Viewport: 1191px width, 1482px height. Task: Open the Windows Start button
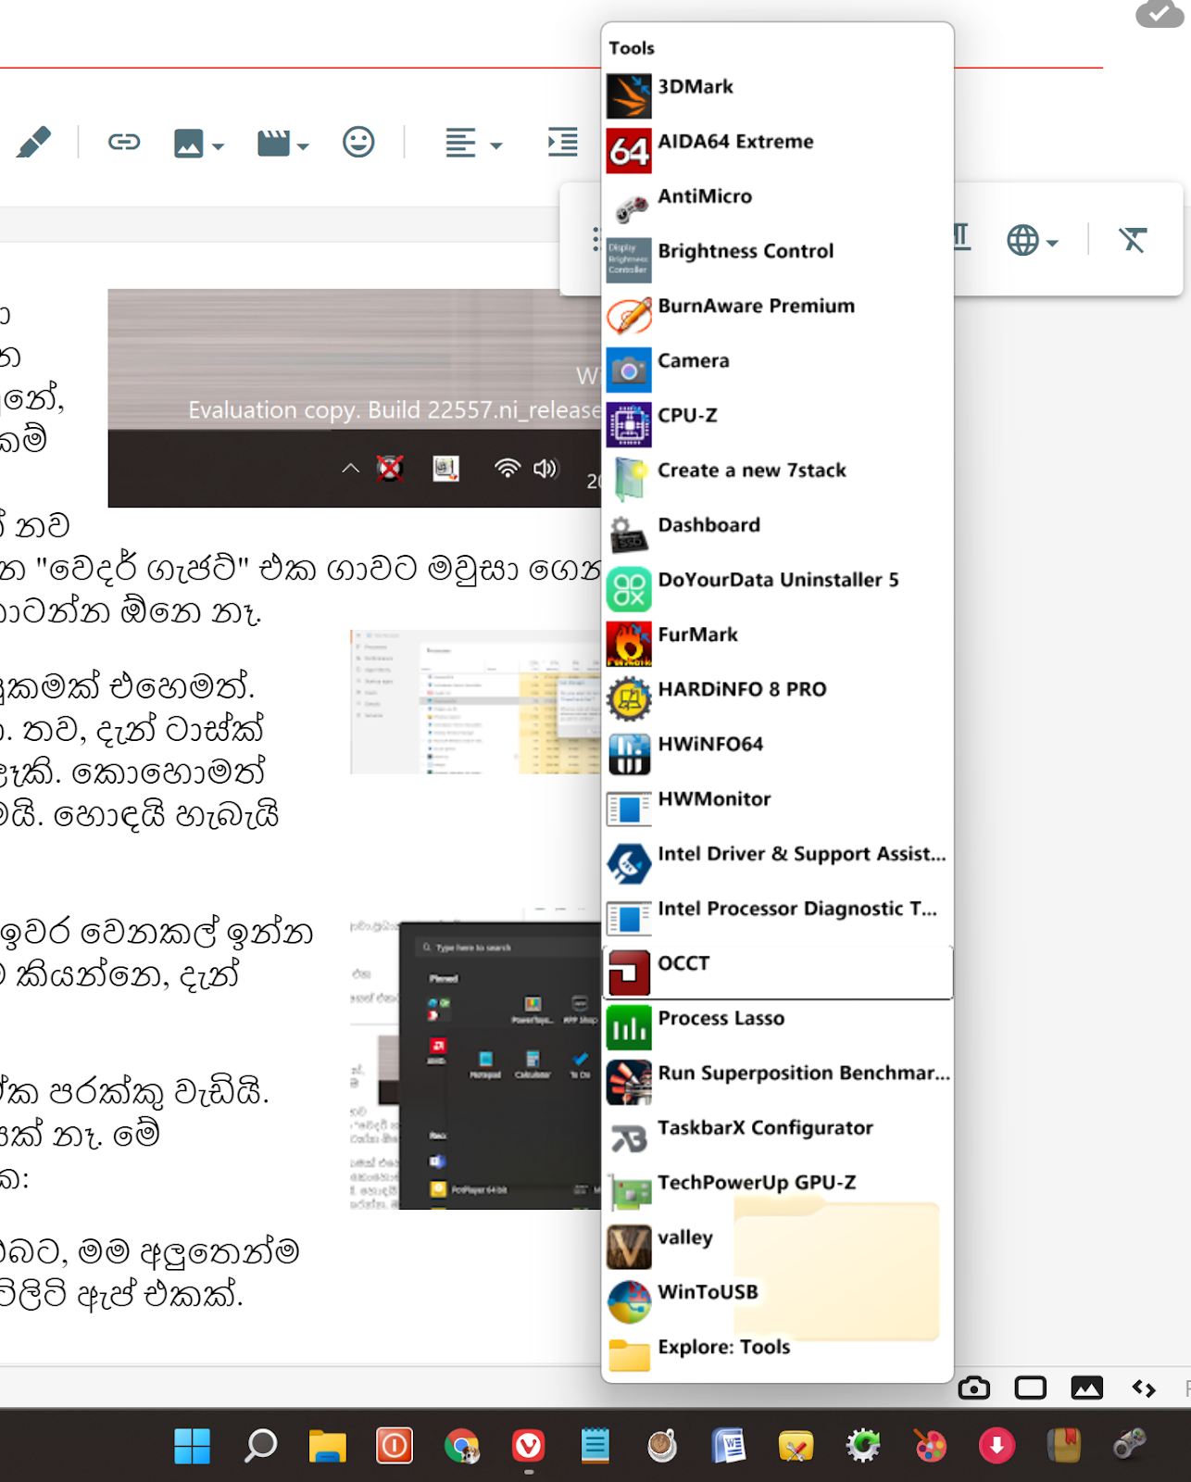coord(192,1446)
